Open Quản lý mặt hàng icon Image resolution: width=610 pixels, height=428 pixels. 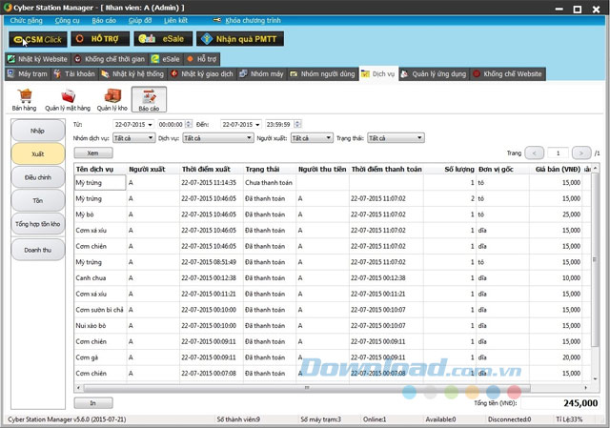coord(68,96)
